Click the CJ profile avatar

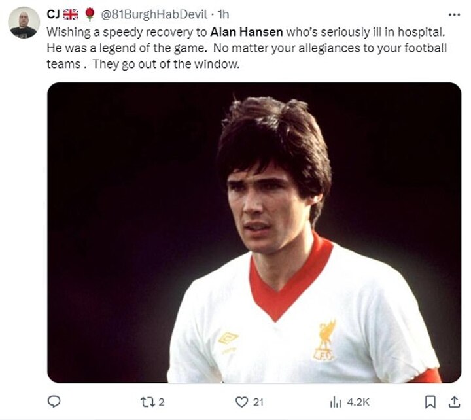pos(23,22)
